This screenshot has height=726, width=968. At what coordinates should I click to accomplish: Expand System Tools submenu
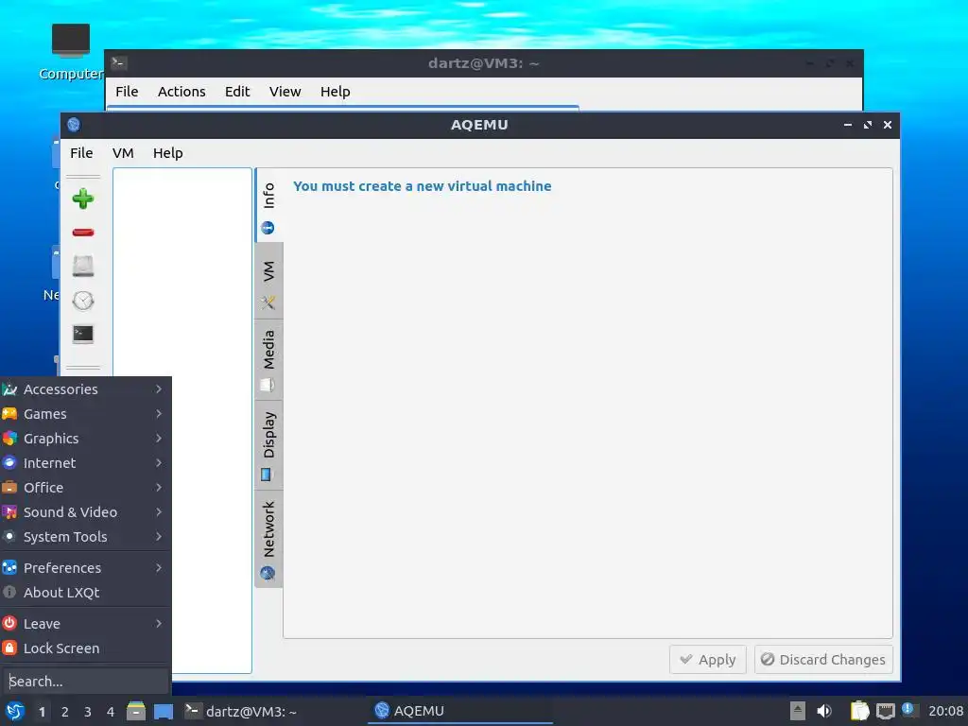click(86, 537)
